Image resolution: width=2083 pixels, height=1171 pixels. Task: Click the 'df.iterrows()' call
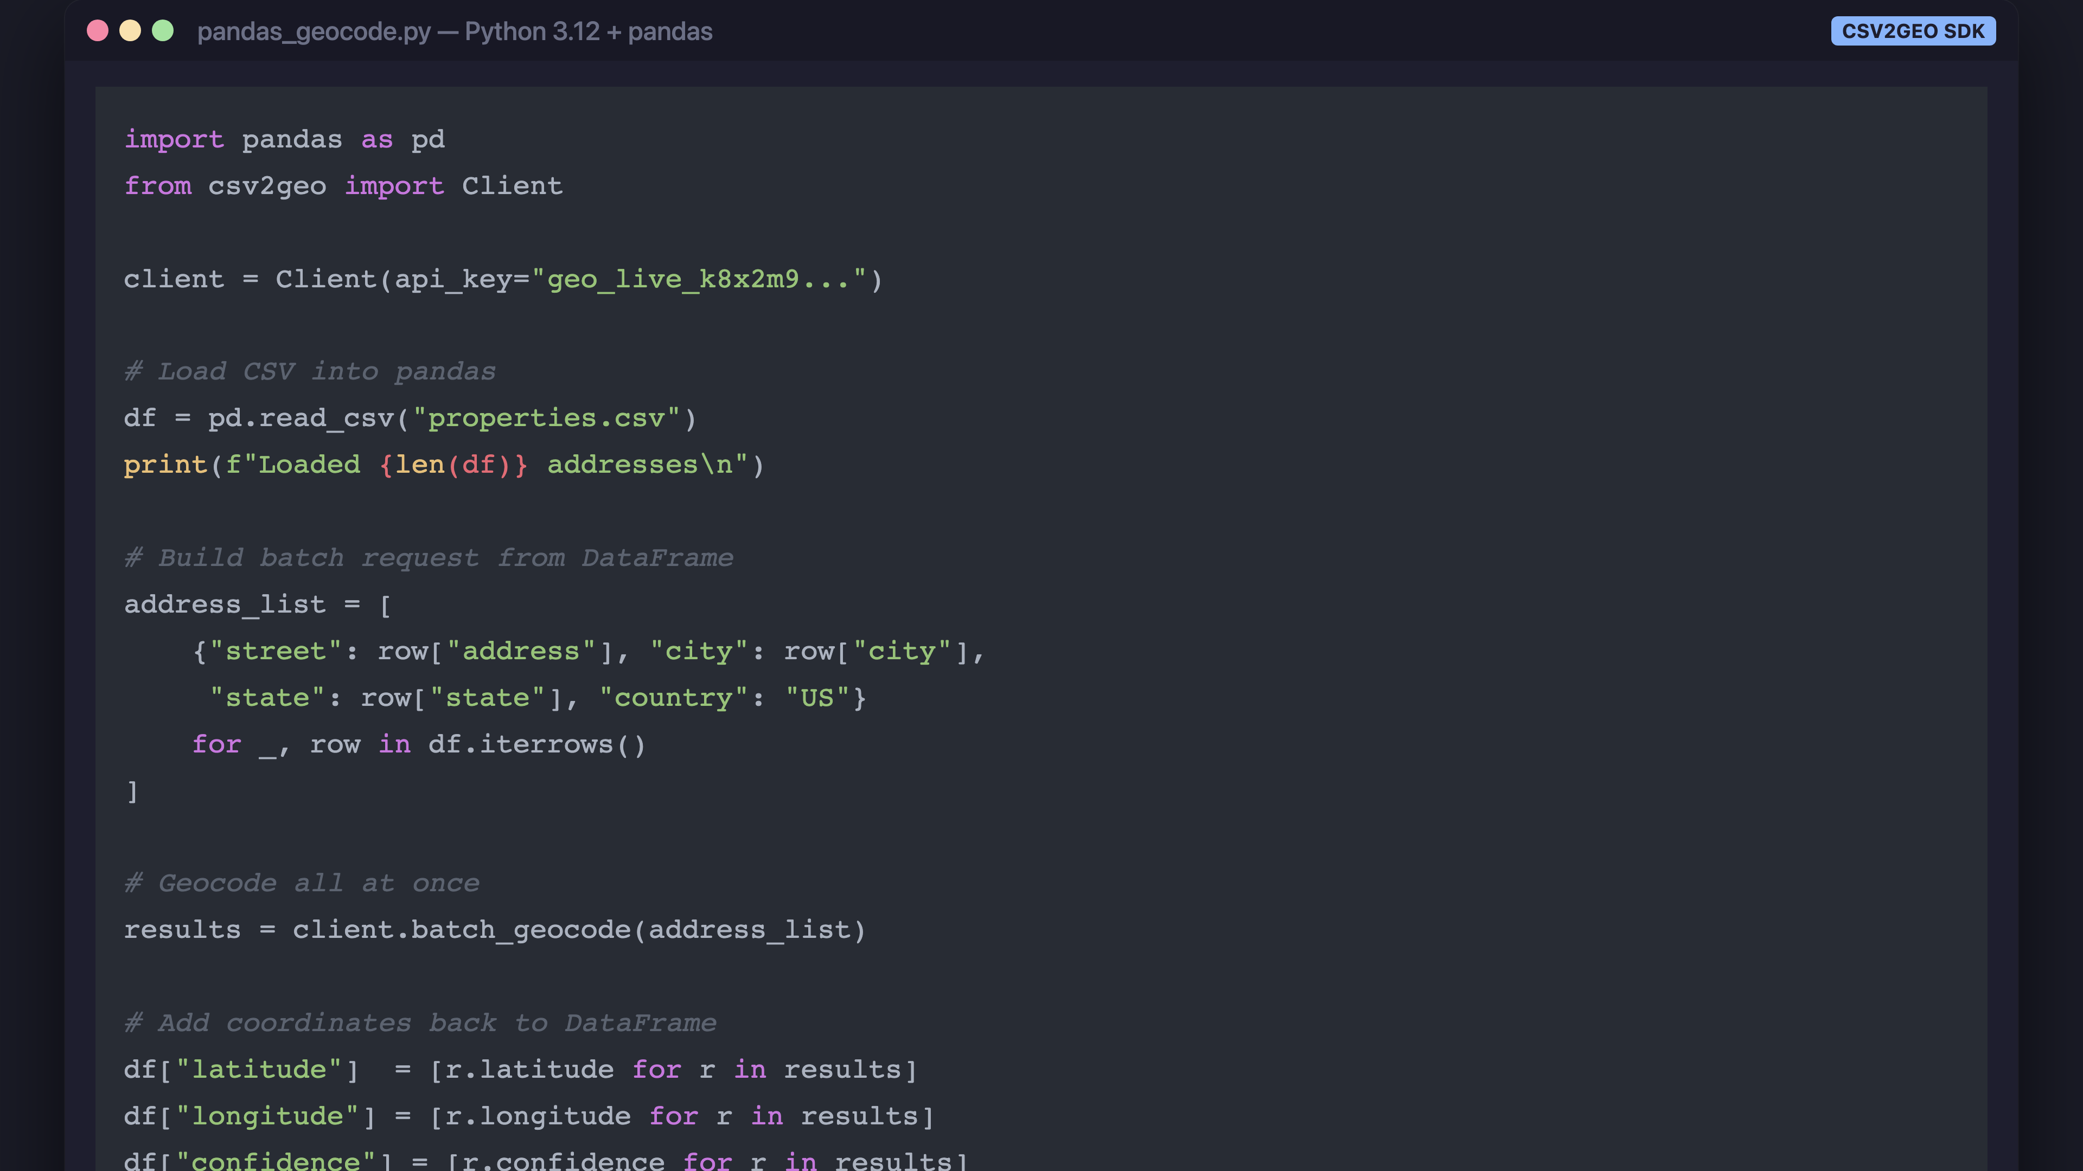tap(537, 745)
